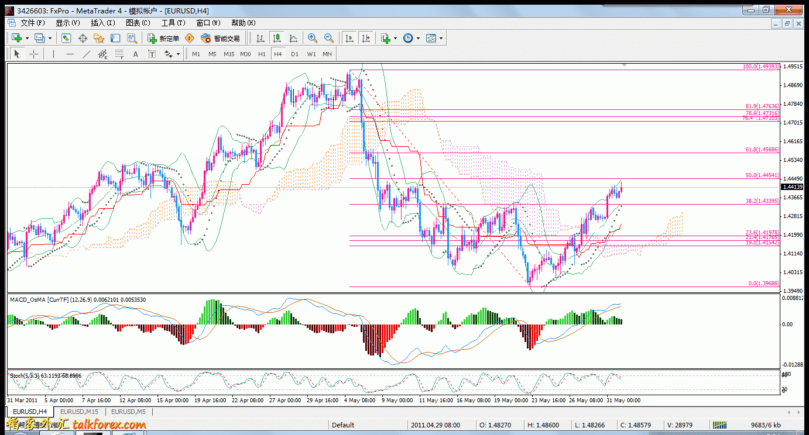Switch chart to candlestick mode
This screenshot has width=809, height=435.
[x=277, y=38]
